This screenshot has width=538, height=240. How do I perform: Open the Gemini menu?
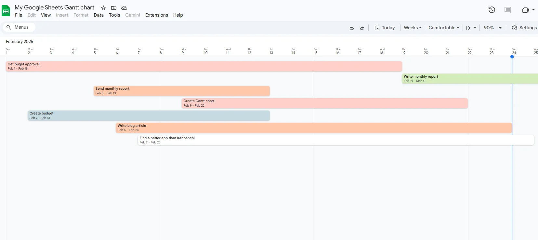[133, 15]
